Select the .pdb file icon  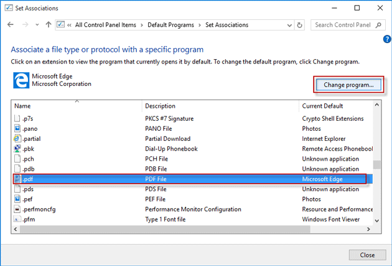17,169
